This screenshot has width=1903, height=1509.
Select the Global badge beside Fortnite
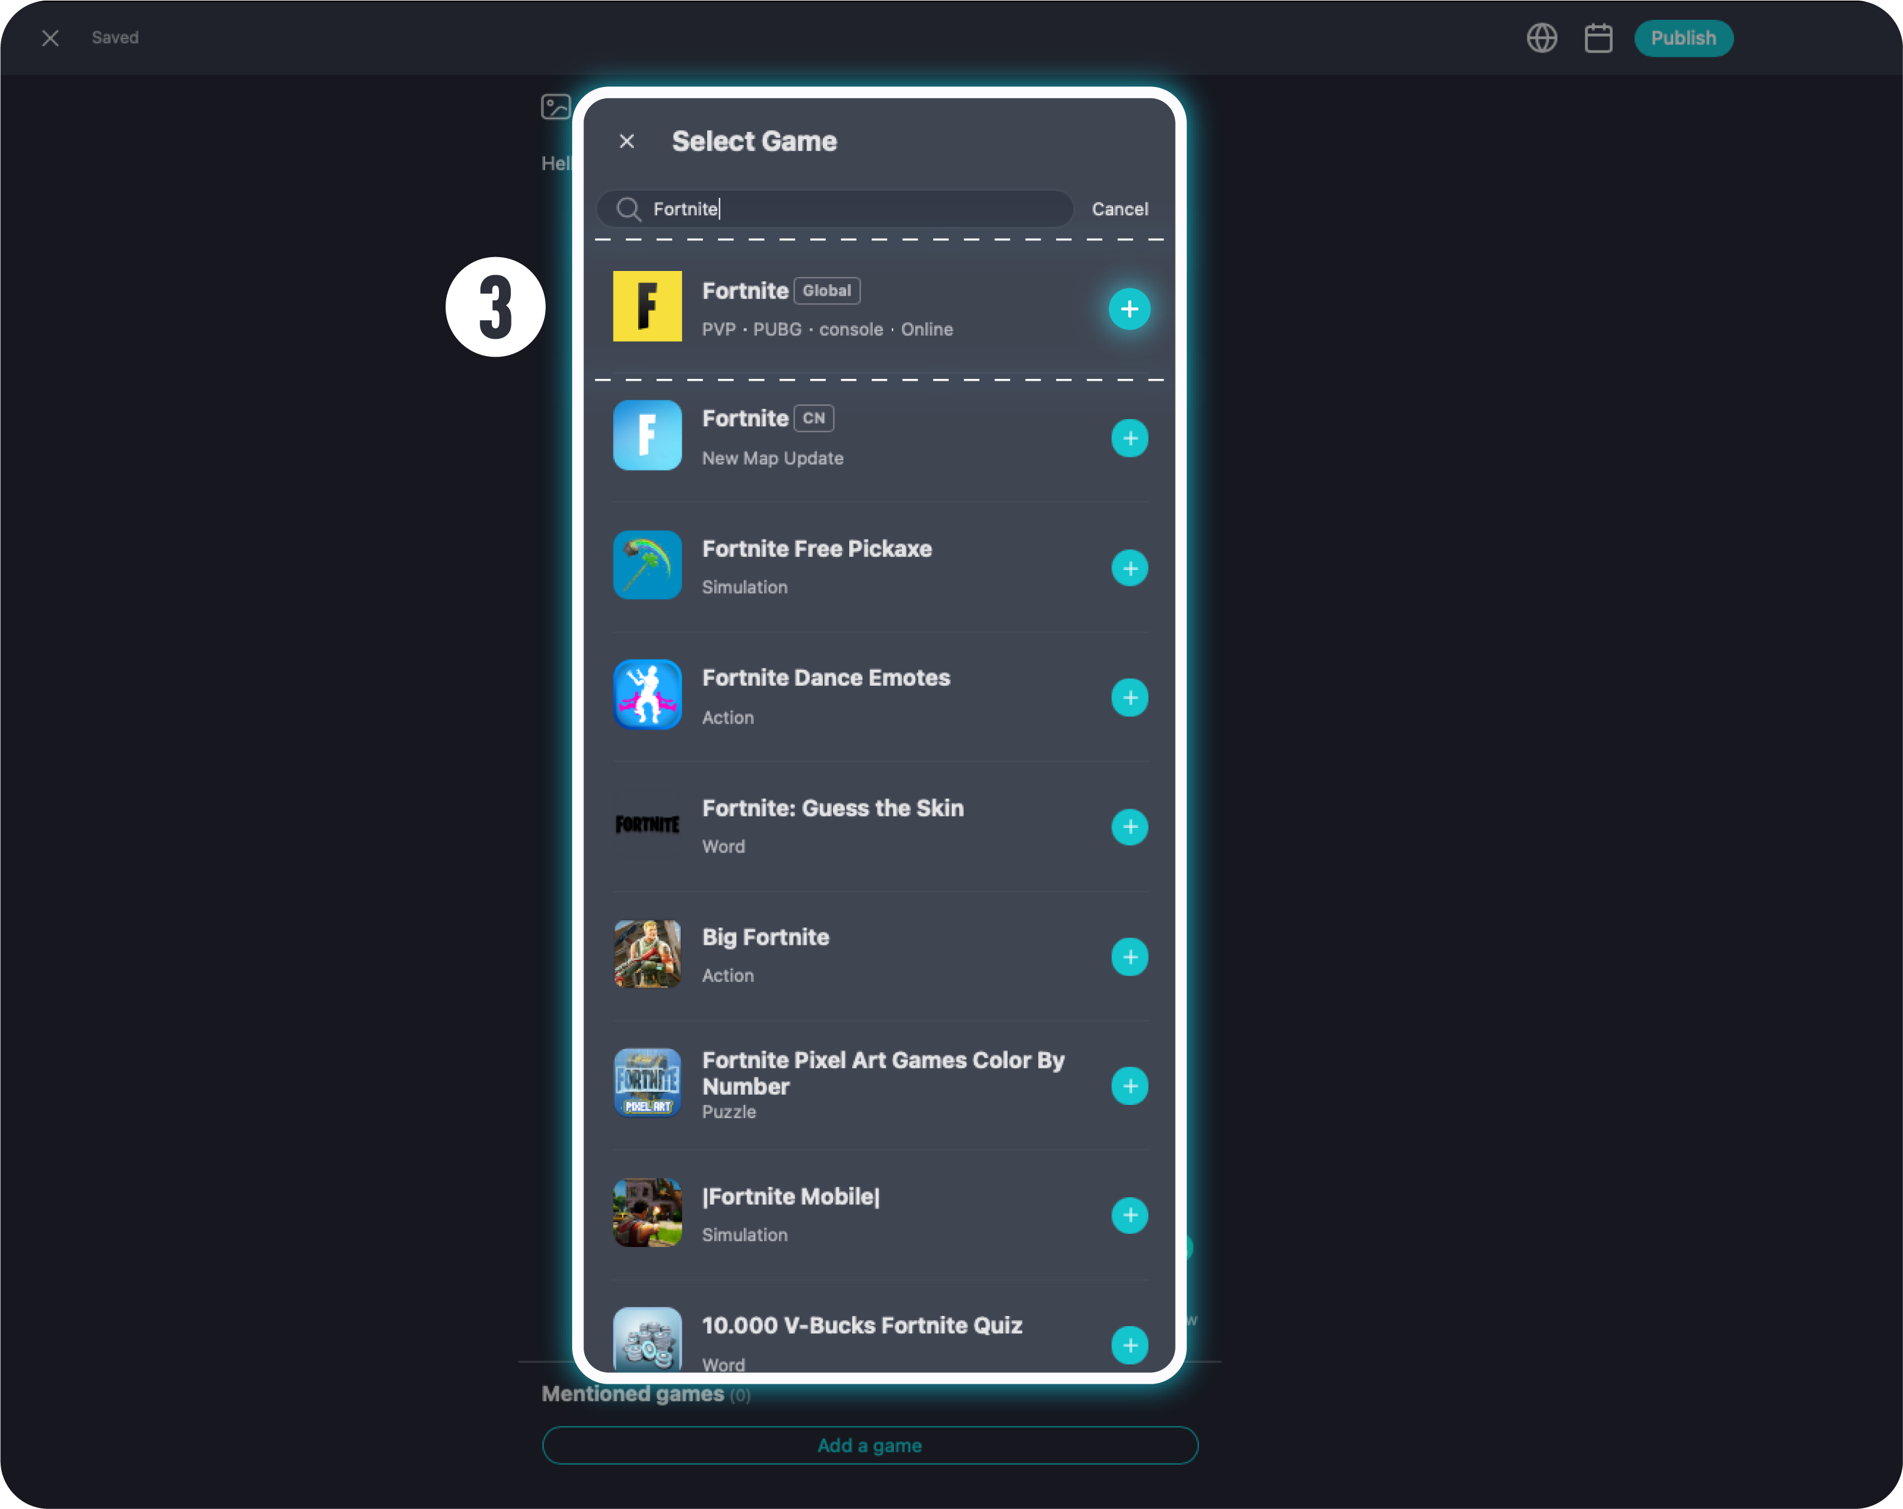point(827,290)
